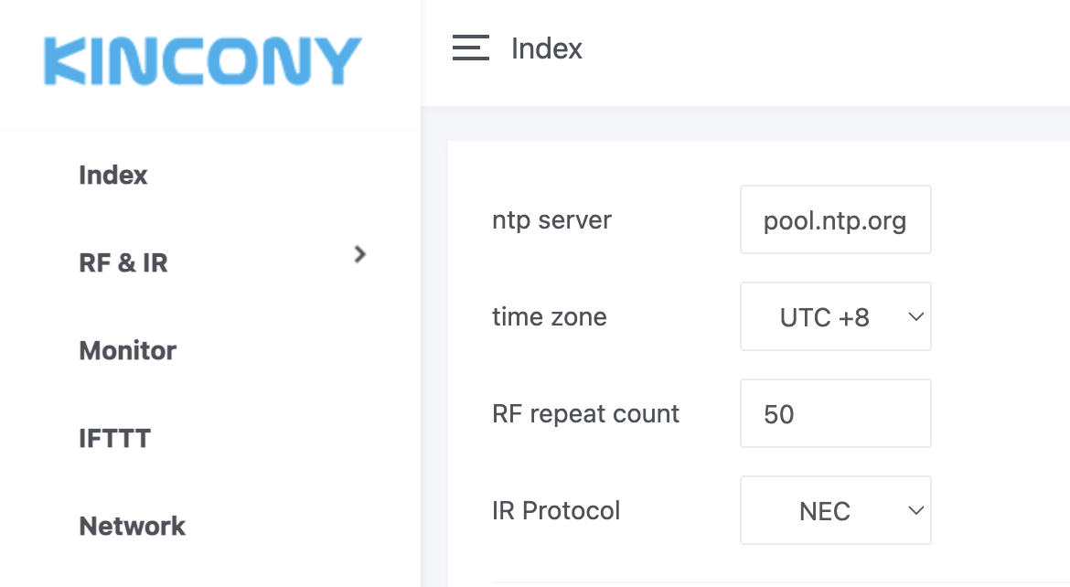Open the time zone UTC +8 dropdown
The height and width of the screenshot is (587, 1070).
[825, 316]
